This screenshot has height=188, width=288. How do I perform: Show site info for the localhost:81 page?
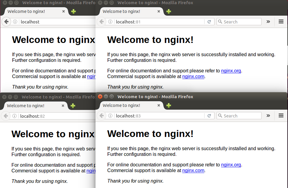(x=110, y=22)
